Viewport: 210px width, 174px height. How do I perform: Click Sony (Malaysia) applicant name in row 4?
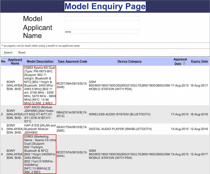pos(15,154)
